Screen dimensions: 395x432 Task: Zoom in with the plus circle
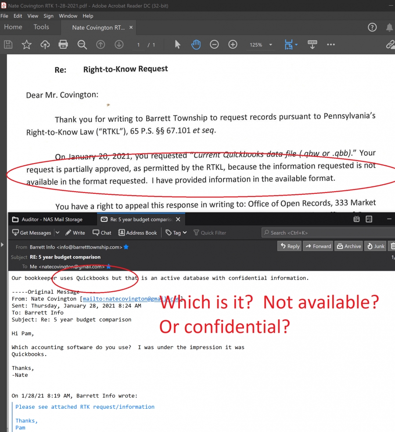[x=233, y=44]
